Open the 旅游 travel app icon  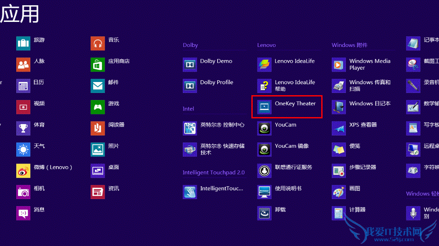point(23,43)
